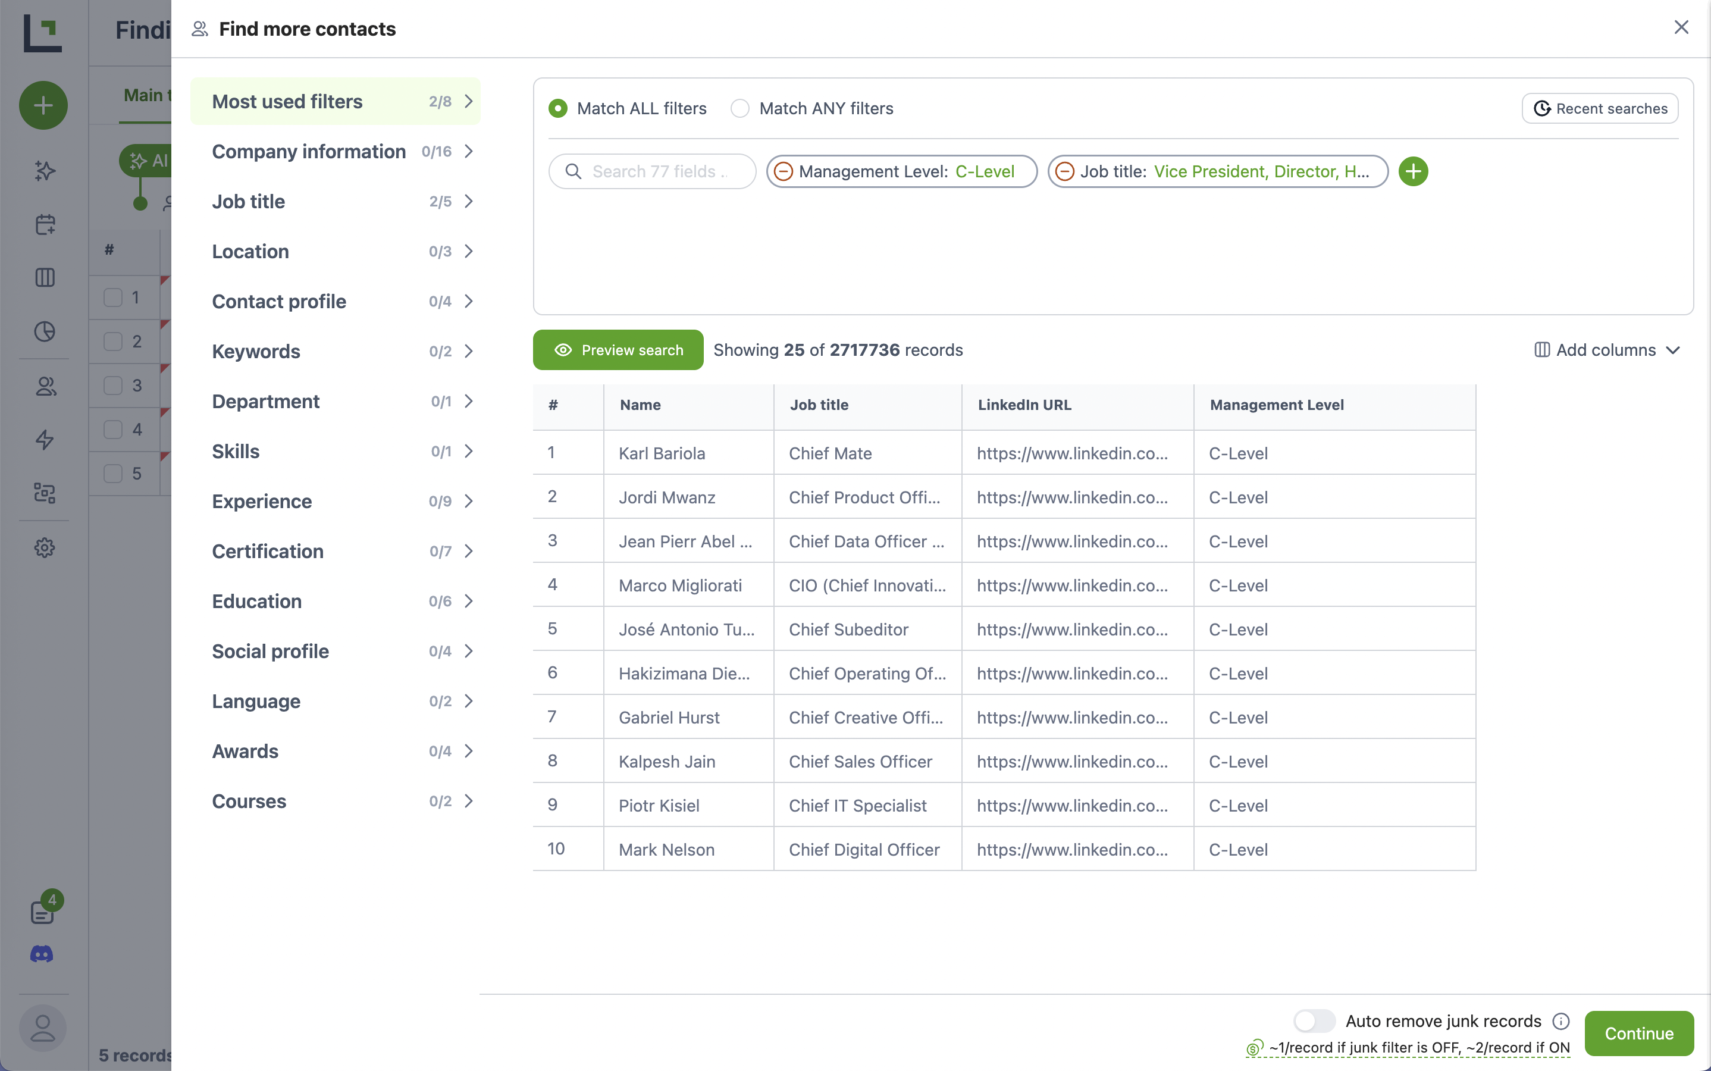Open Language filter category

(336, 702)
